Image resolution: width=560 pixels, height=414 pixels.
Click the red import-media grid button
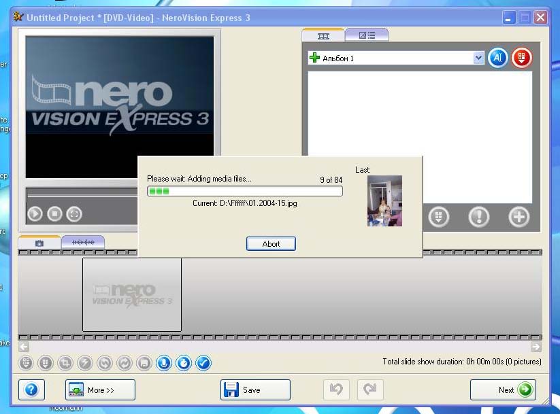point(522,58)
